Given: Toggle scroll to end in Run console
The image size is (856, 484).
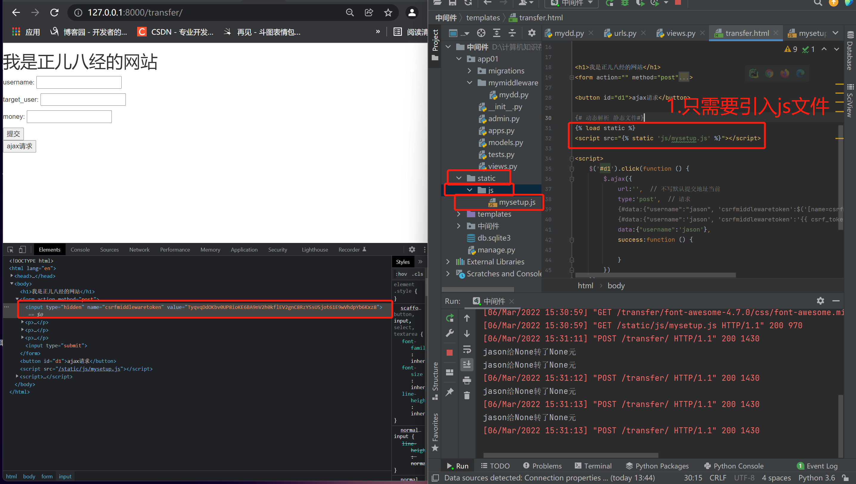Looking at the screenshot, I should click(467, 365).
